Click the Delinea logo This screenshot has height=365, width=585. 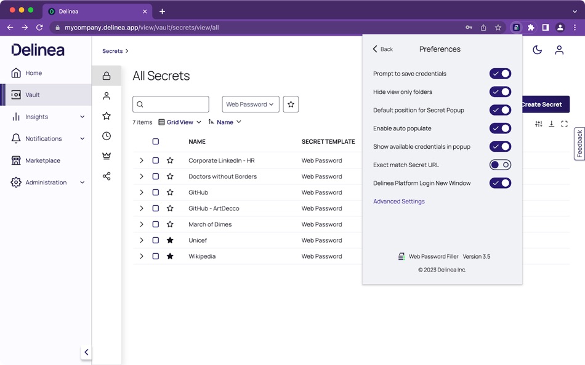[38, 50]
